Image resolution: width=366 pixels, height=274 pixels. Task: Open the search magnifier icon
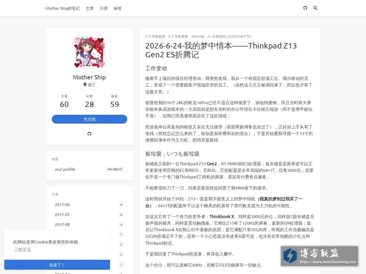coord(315,8)
